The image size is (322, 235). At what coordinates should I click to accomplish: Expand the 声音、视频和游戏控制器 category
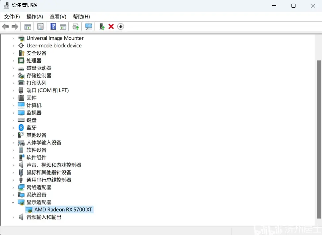tap(13, 165)
